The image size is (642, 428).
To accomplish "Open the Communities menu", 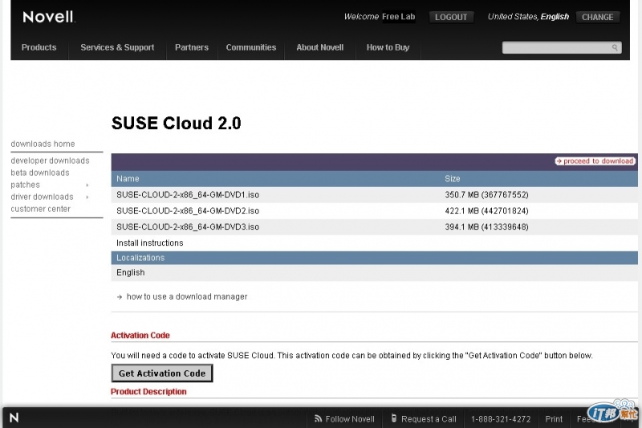I will (251, 47).
